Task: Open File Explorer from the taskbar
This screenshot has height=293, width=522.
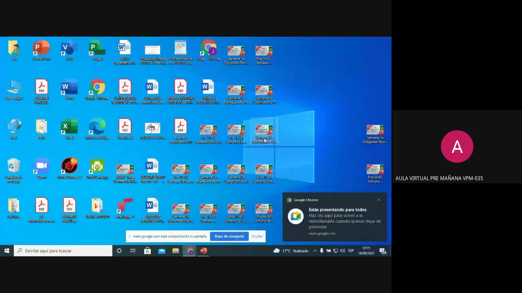Action: point(175,251)
